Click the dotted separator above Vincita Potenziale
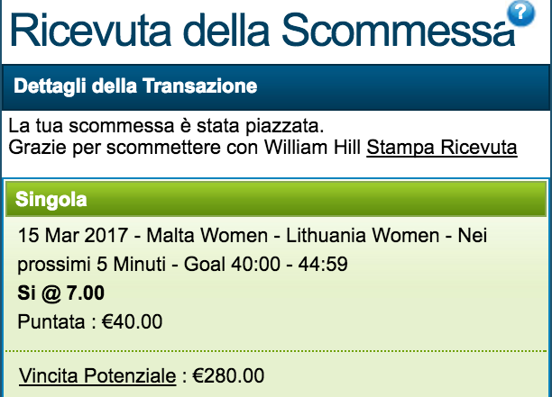 click(276, 350)
